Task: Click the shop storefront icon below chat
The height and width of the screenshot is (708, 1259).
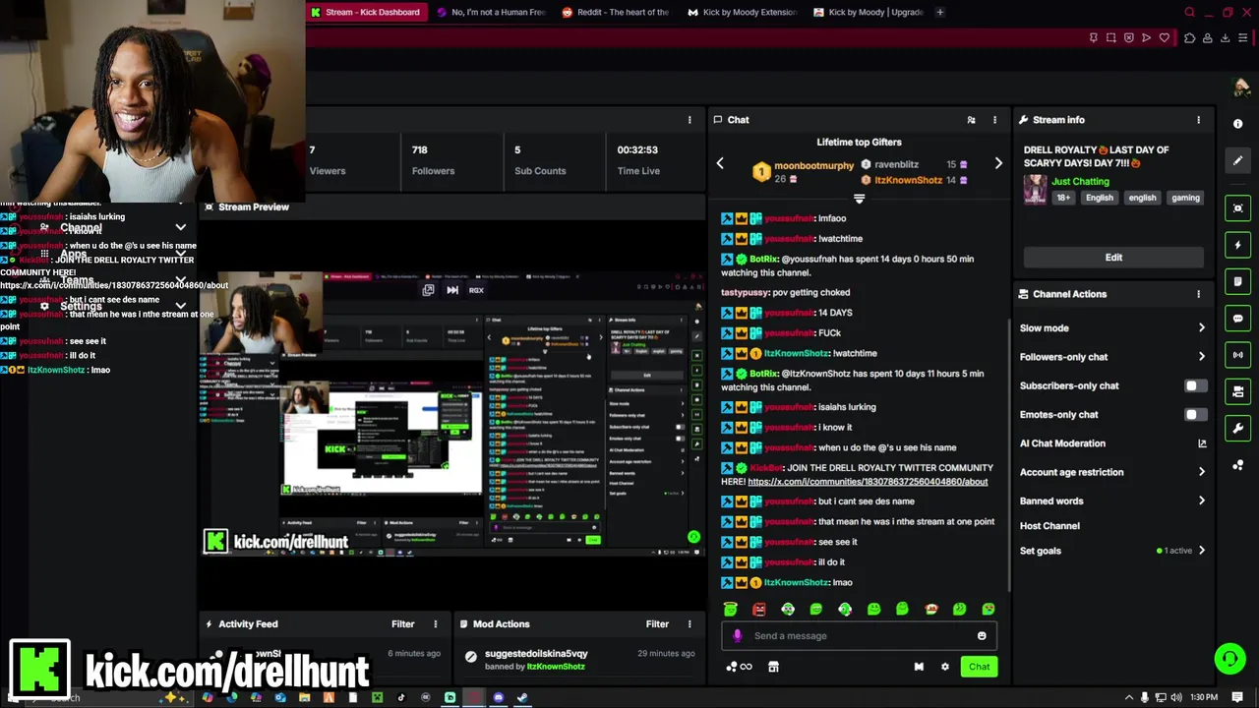Action: tap(773, 667)
